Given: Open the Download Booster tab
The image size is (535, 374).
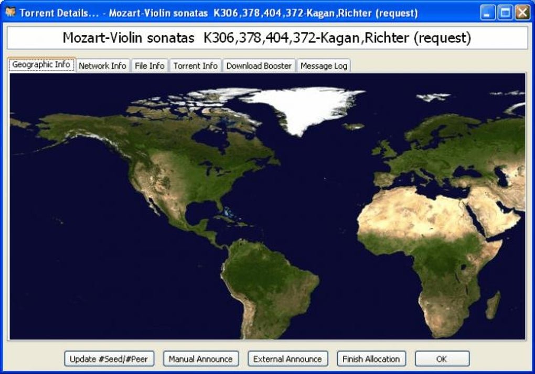Looking at the screenshot, I should coord(259,66).
